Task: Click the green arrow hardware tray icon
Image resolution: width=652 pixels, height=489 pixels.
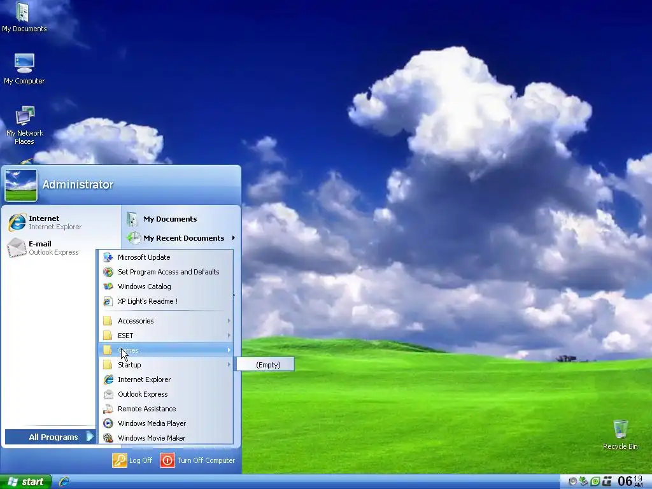Action: (x=584, y=481)
